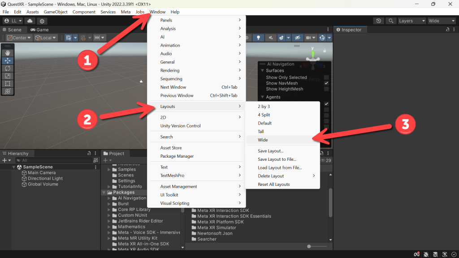
Task: Expand the TutorialInfo folder
Action: pos(109,187)
